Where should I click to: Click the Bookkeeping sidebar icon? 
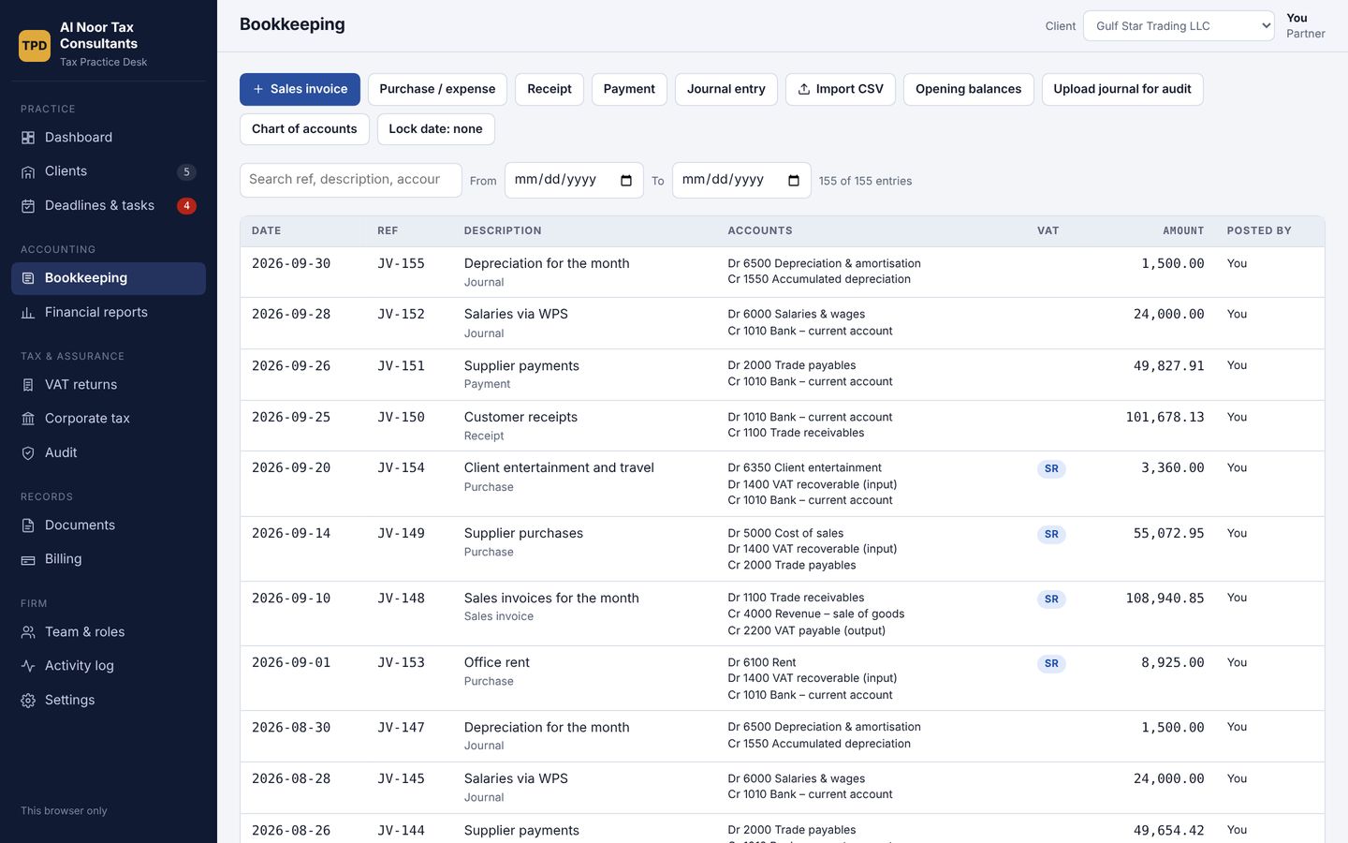28,278
